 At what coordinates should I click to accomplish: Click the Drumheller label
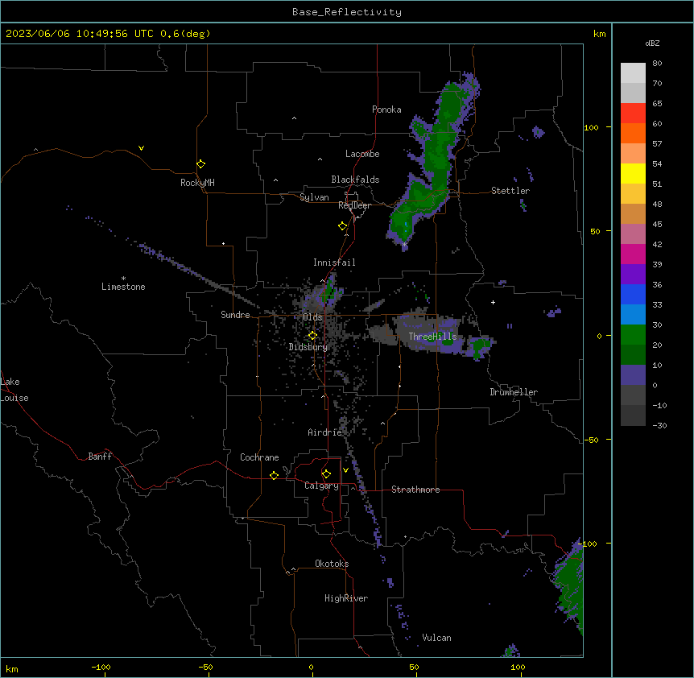pos(514,392)
